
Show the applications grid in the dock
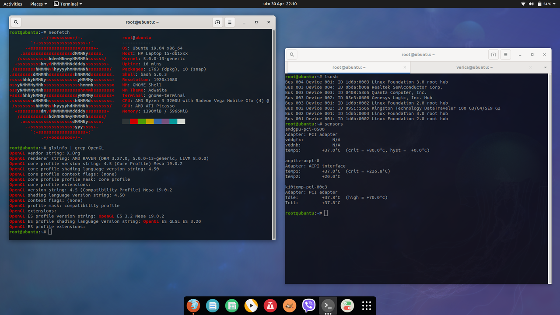click(367, 306)
